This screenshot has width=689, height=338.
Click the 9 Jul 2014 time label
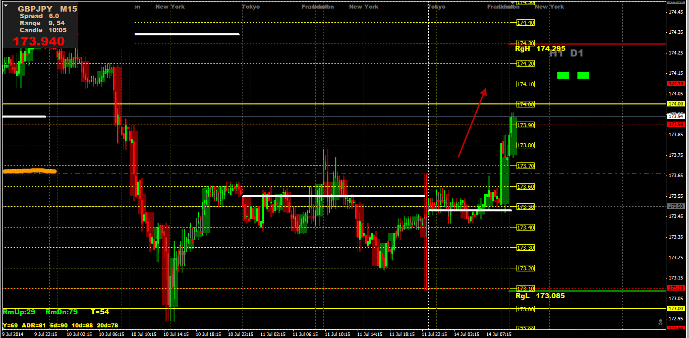13,334
